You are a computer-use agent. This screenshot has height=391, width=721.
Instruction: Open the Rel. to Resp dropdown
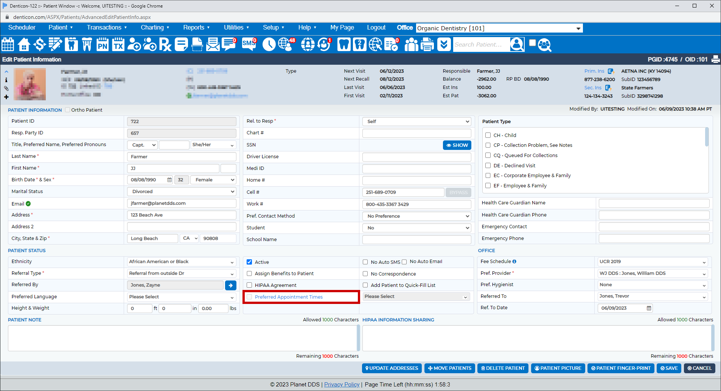[x=417, y=122]
